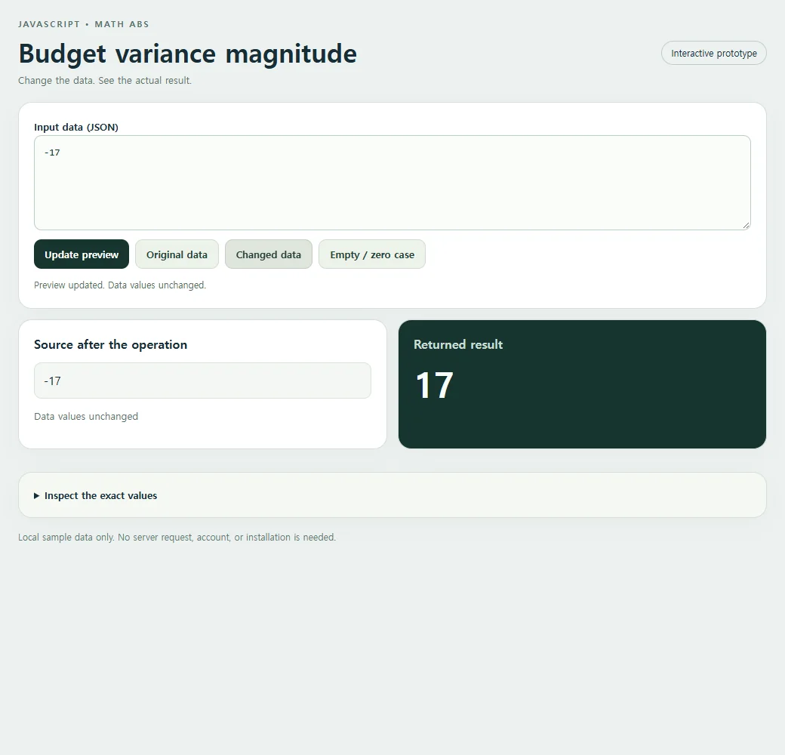Click the 'Input data (JSON)' label
This screenshot has width=785, height=755.
tap(76, 127)
